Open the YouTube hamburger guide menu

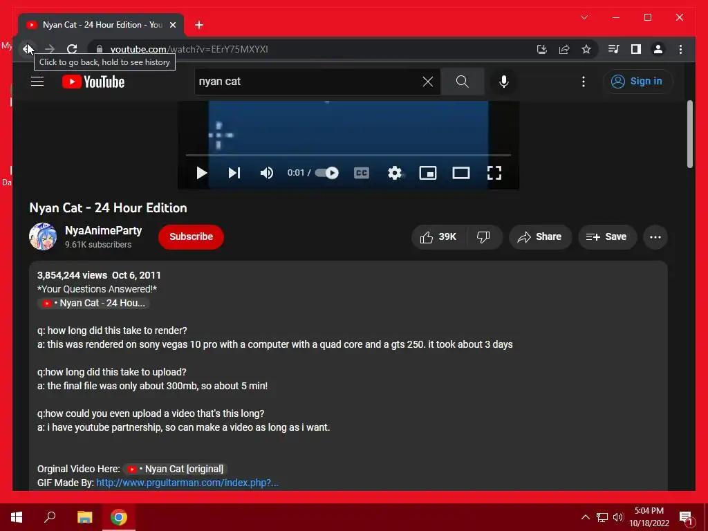(x=37, y=82)
